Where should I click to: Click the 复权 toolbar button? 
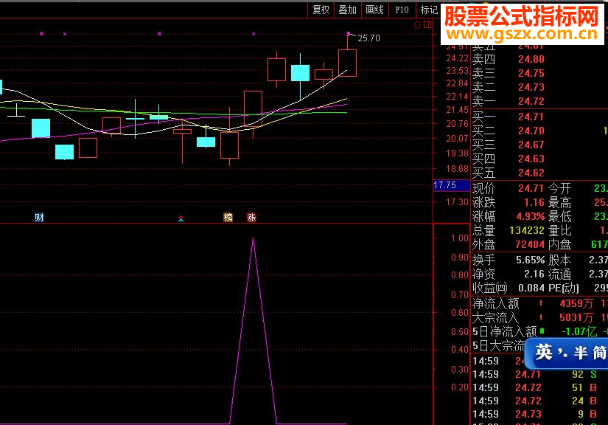pyautogui.click(x=321, y=10)
